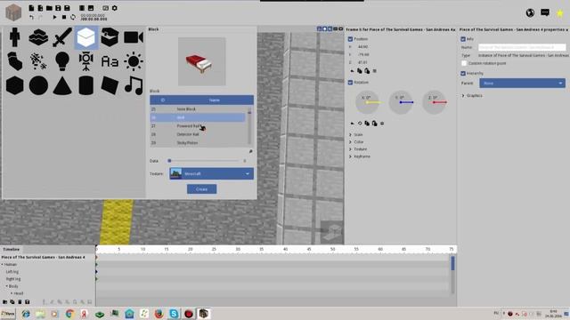Select the particle creator icon
The height and width of the screenshot is (320, 570).
(x=38, y=61)
